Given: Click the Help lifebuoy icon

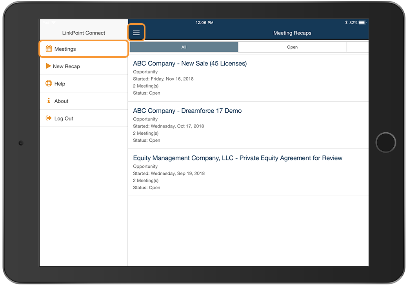Looking at the screenshot, I should click(49, 83).
